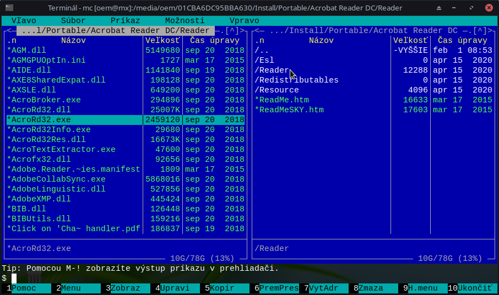Select Acrofx32.dll file row
Viewport: 499px width, 295px height.
click(x=126, y=159)
